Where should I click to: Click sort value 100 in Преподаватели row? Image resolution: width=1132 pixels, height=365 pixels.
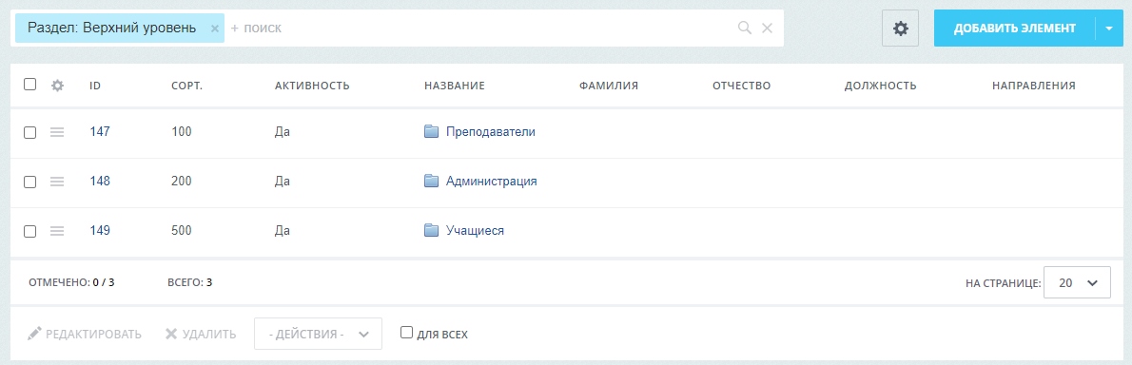[181, 131]
